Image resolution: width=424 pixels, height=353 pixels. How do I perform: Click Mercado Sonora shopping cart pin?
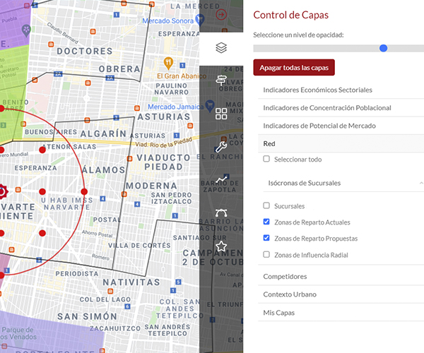point(200,19)
